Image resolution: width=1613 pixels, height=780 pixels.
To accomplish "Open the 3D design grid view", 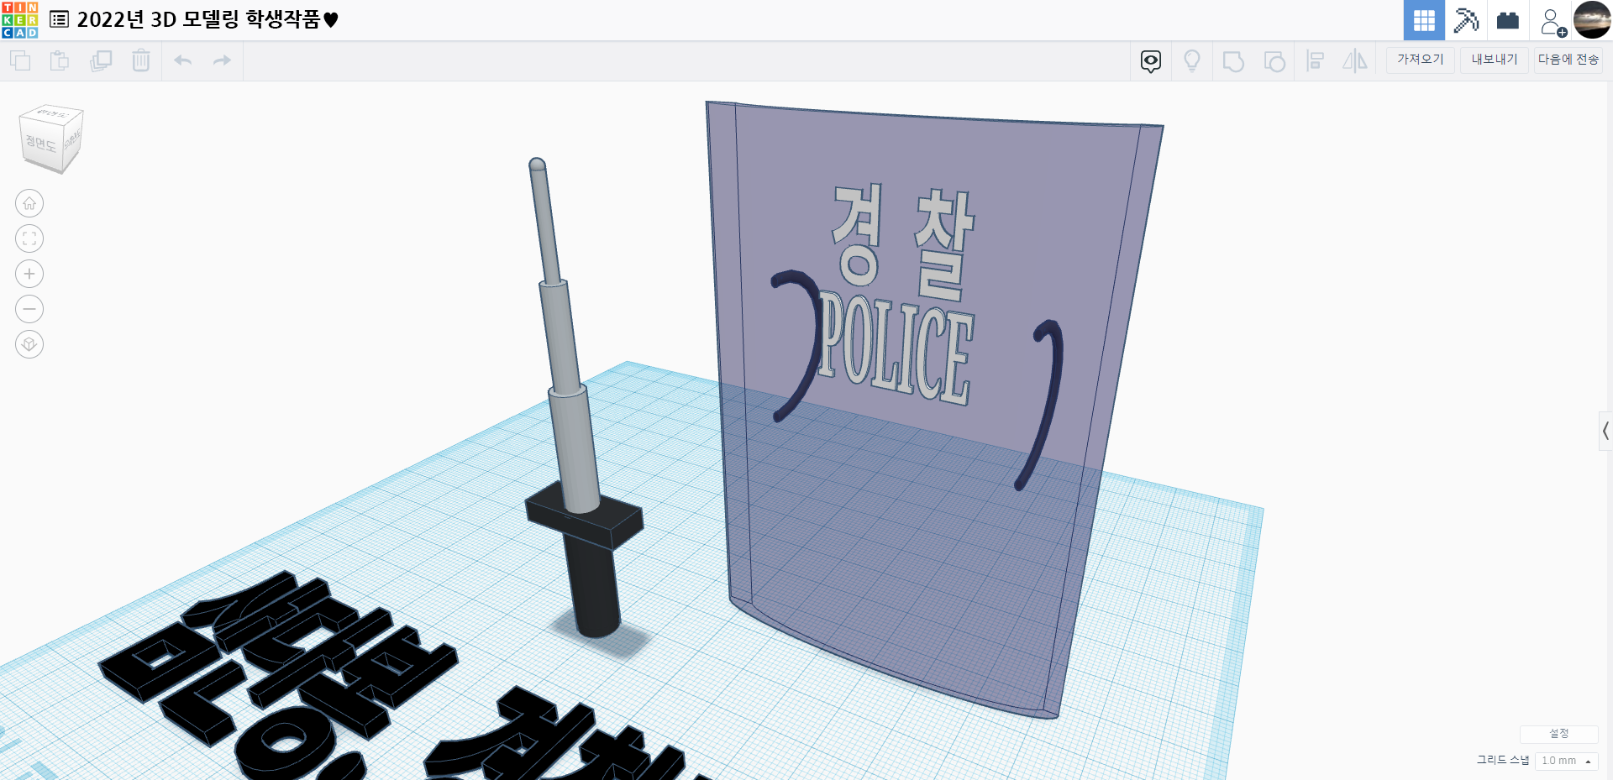I will pyautogui.click(x=1424, y=20).
